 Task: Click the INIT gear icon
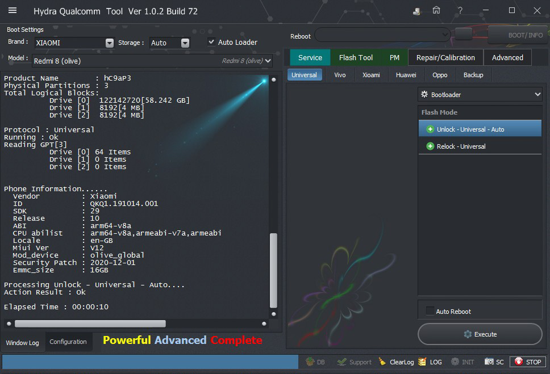[x=455, y=362]
